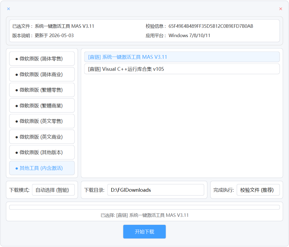Click the 下载目录 label
Viewport: 289px width, 247px height.
94,190
